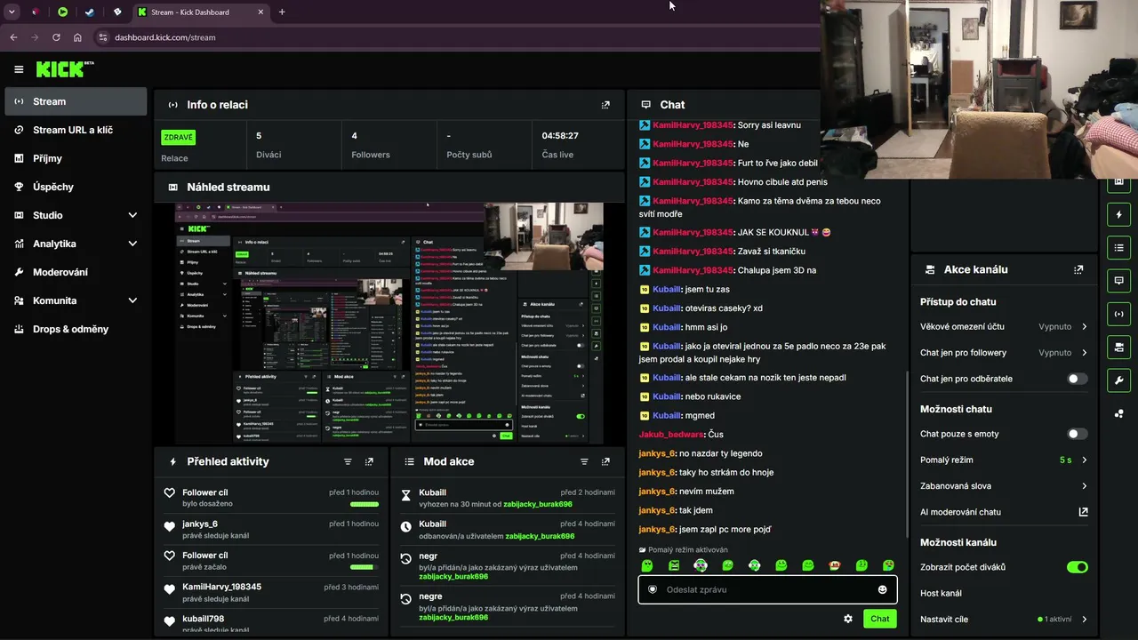Insert the first green blob emote

pyautogui.click(x=647, y=565)
